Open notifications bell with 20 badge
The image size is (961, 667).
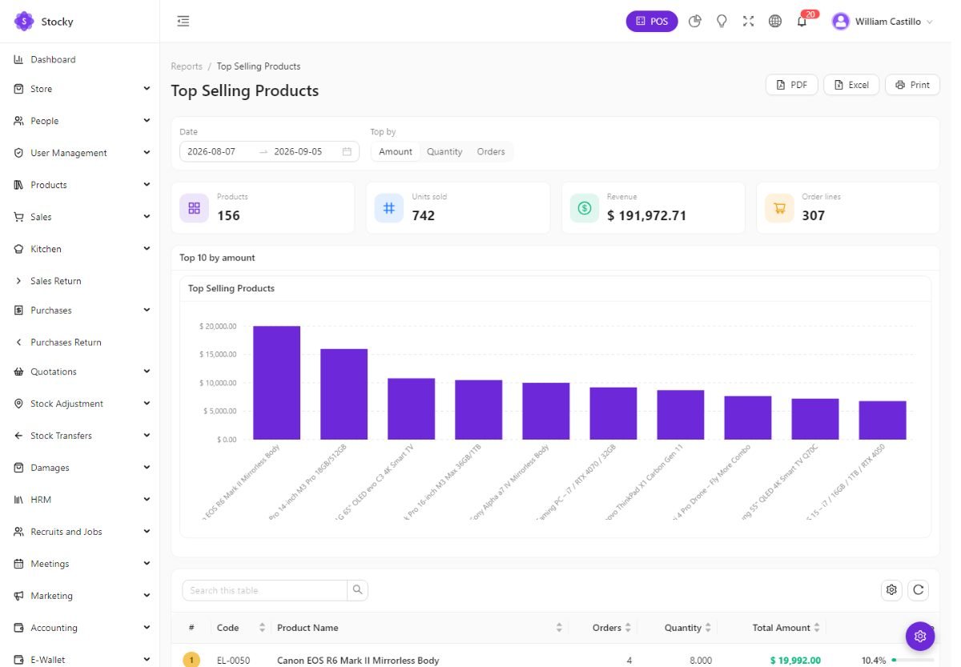point(802,22)
